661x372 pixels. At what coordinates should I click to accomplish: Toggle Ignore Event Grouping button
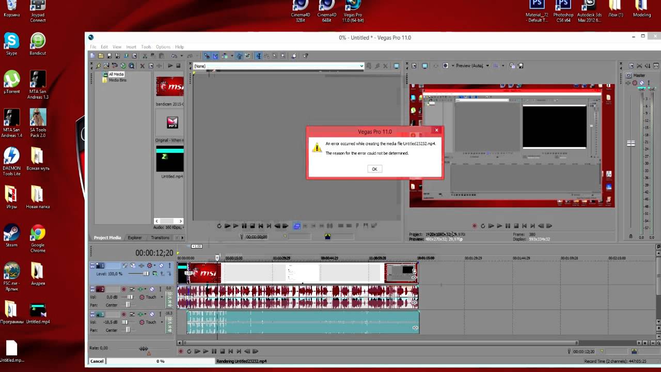click(x=247, y=56)
